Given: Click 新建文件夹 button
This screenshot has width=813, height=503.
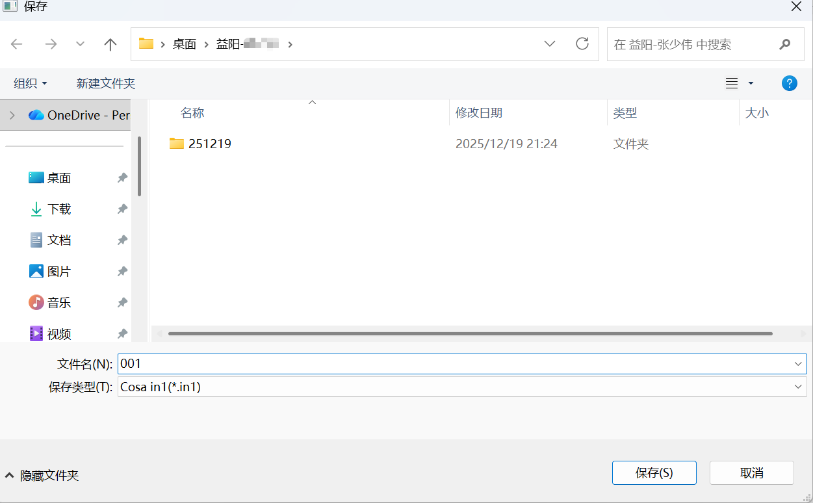Looking at the screenshot, I should (x=106, y=83).
